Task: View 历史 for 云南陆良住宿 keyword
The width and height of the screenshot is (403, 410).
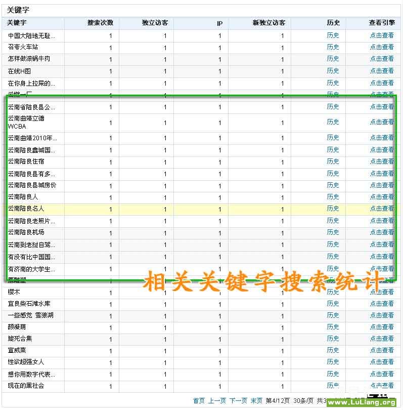Action: point(333,161)
